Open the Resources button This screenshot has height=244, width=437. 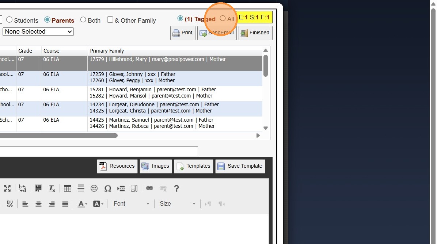[x=117, y=166]
